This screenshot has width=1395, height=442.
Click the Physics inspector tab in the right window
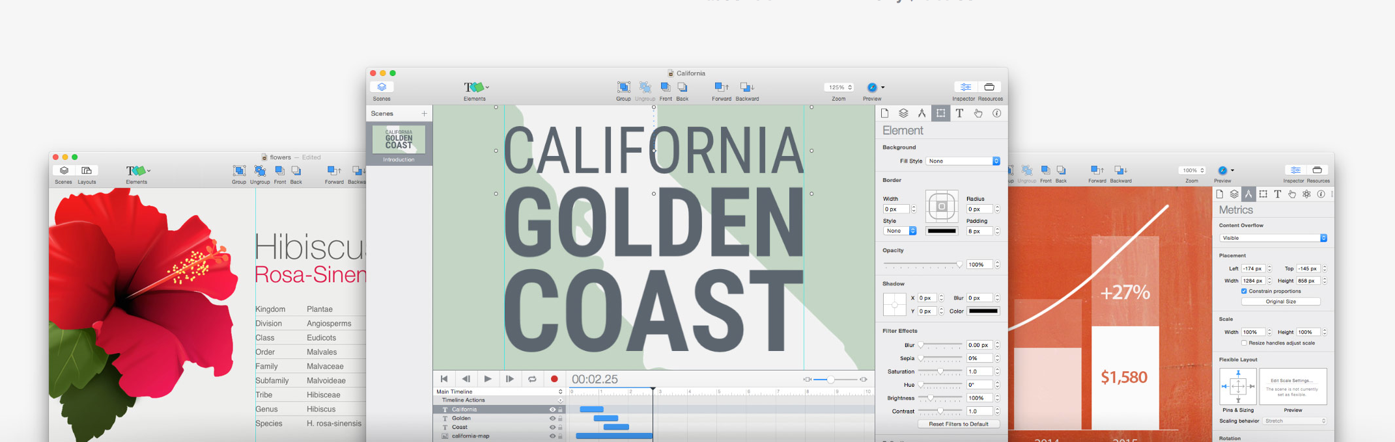click(1306, 194)
